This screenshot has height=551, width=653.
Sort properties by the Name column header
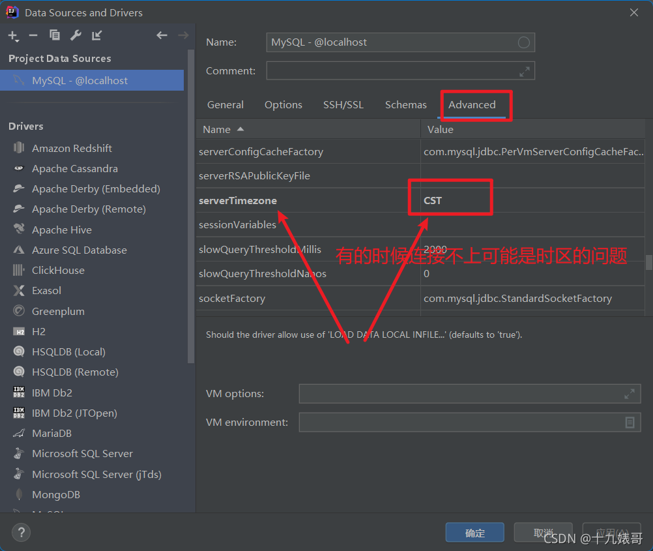[x=308, y=130]
